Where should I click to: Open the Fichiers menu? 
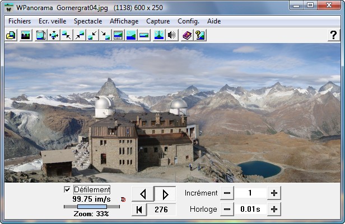click(x=20, y=21)
